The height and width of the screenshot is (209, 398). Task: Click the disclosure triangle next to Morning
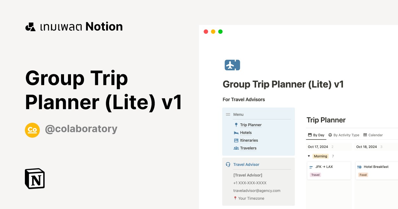coord(309,156)
